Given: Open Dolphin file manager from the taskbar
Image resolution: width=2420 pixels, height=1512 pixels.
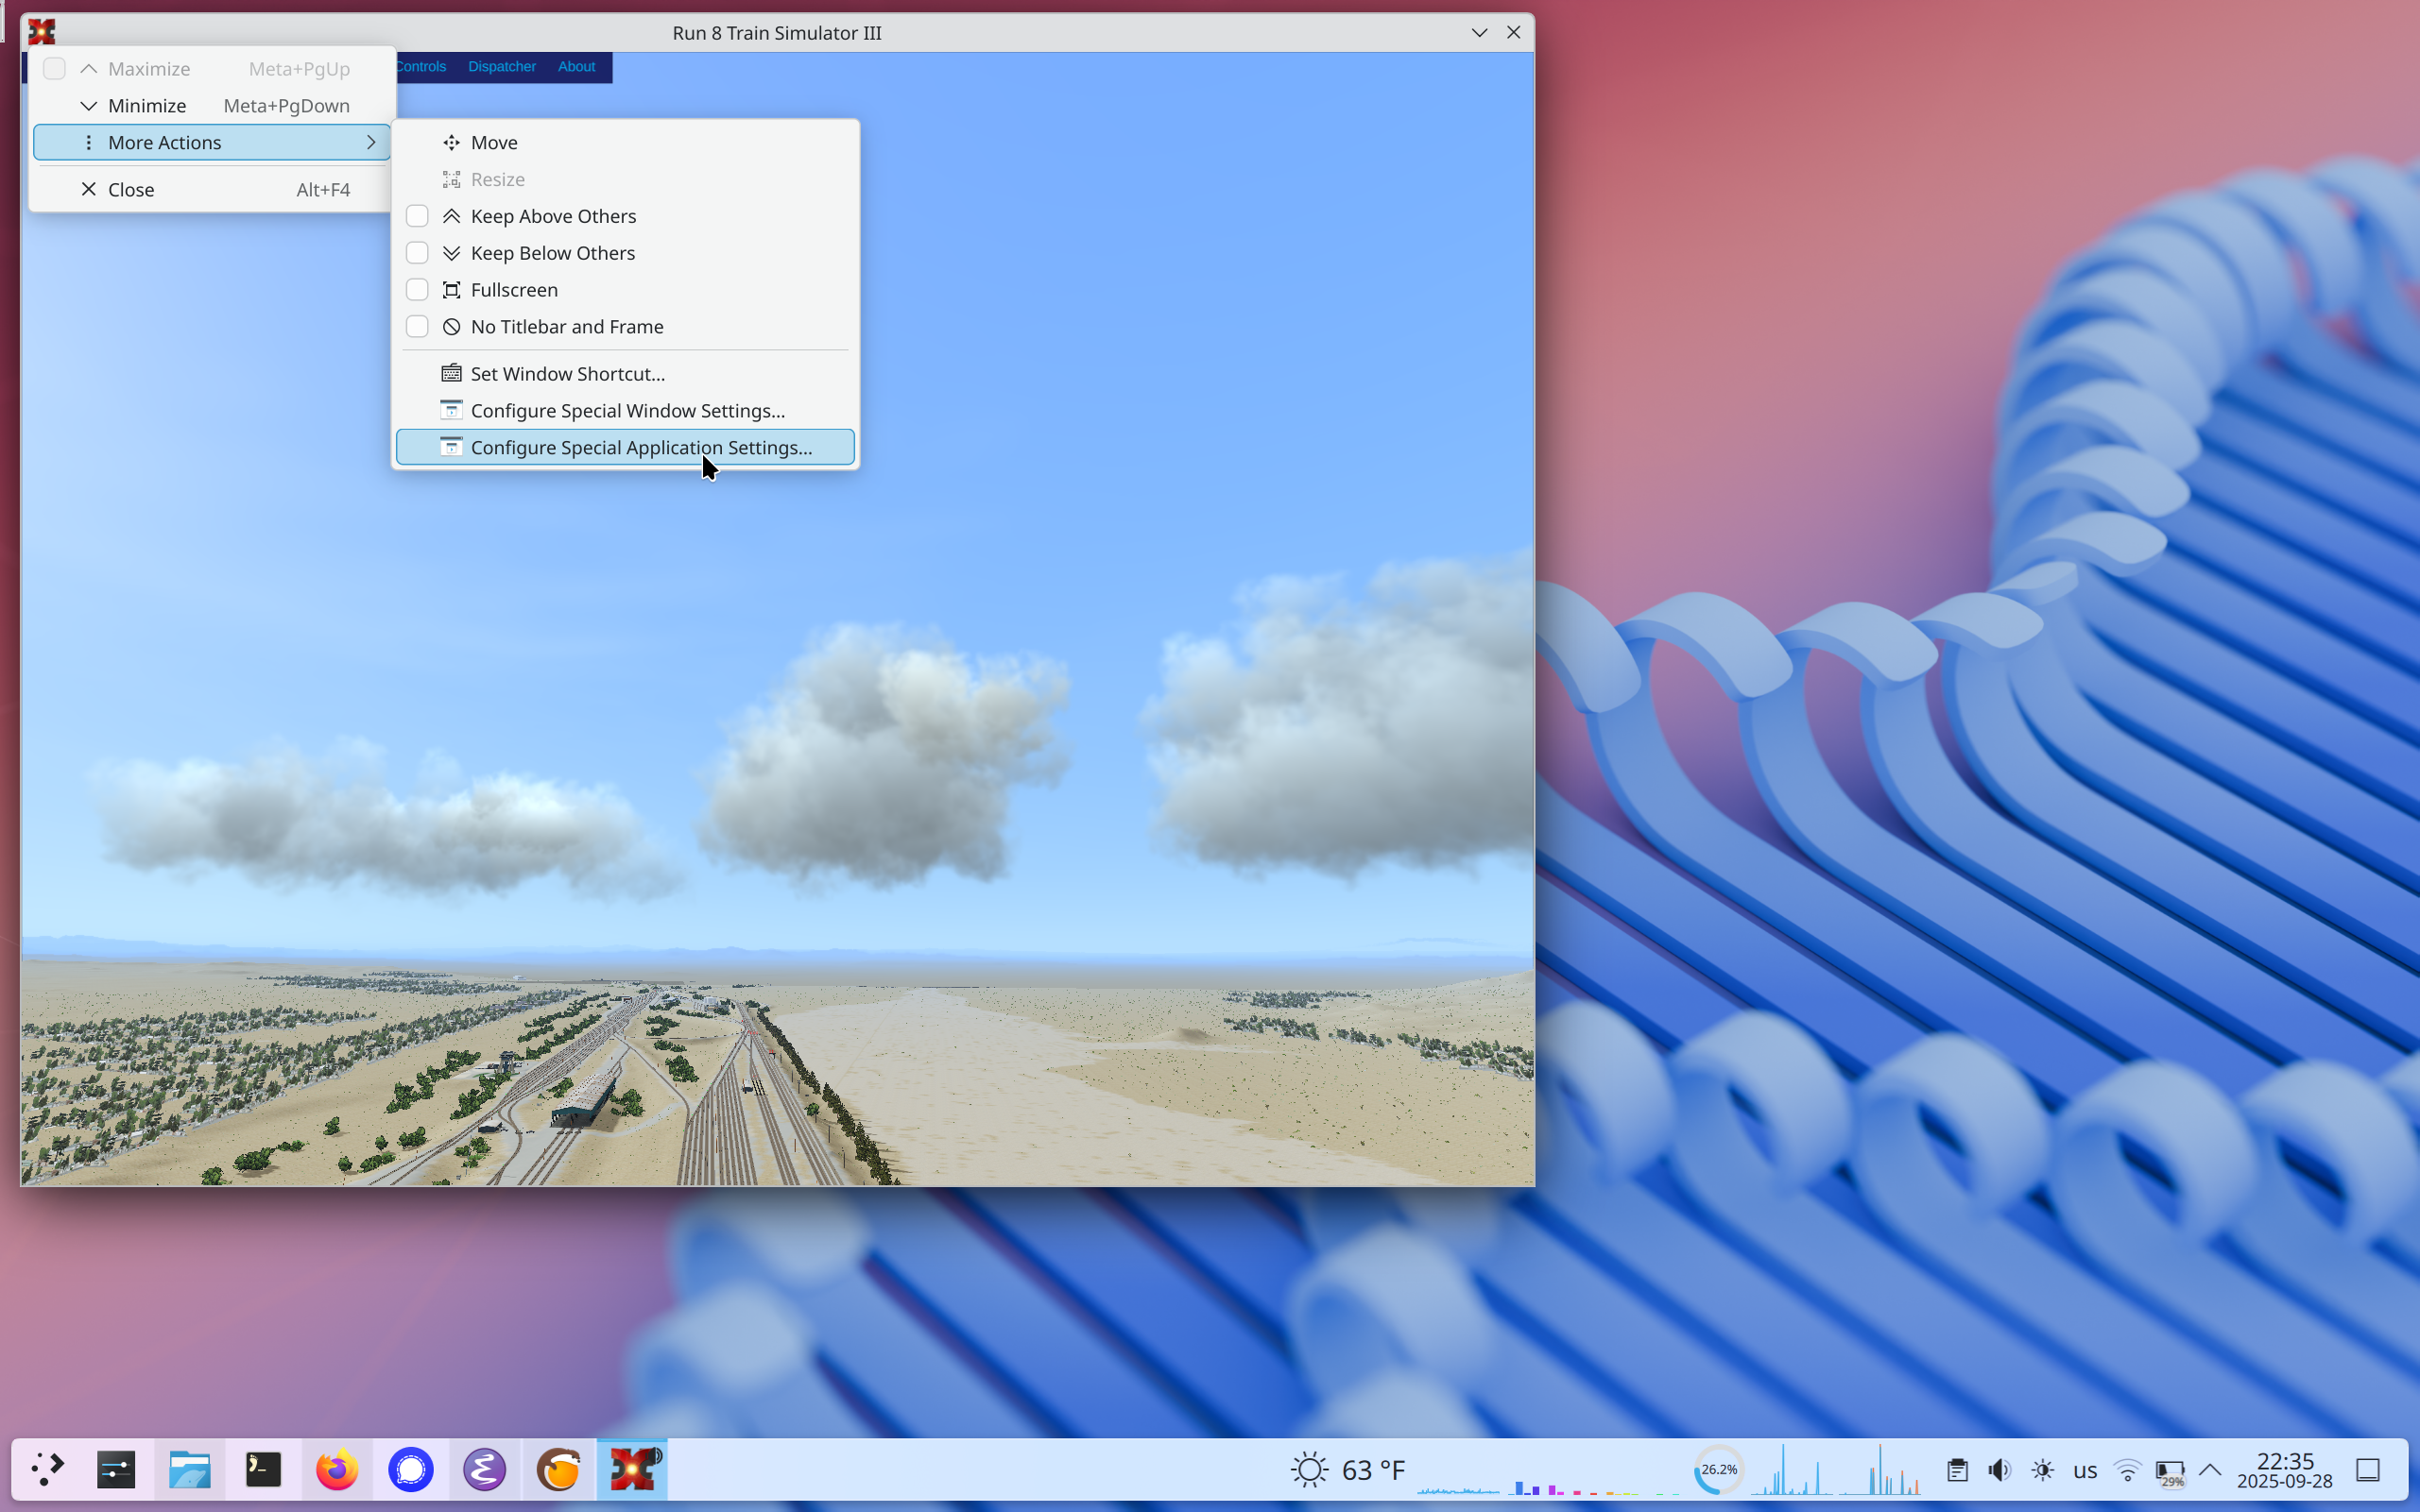Looking at the screenshot, I should [x=189, y=1469].
